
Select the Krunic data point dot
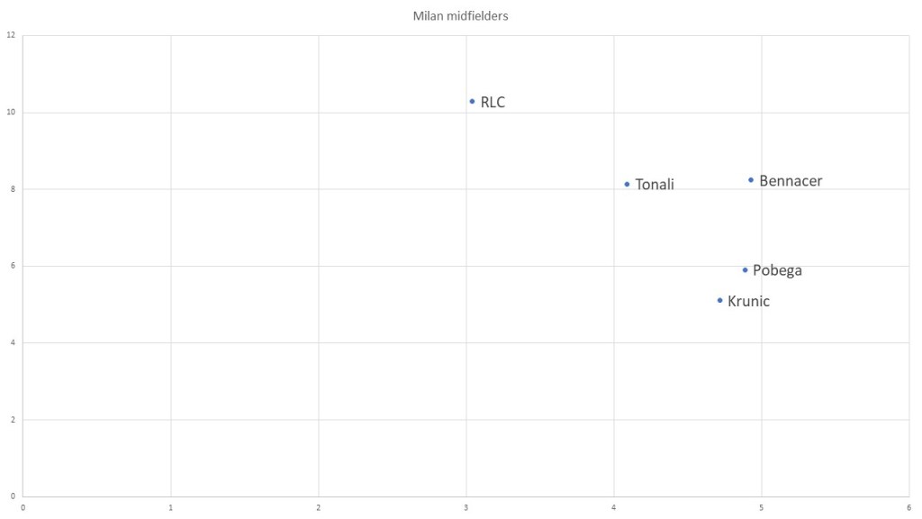pyautogui.click(x=719, y=300)
